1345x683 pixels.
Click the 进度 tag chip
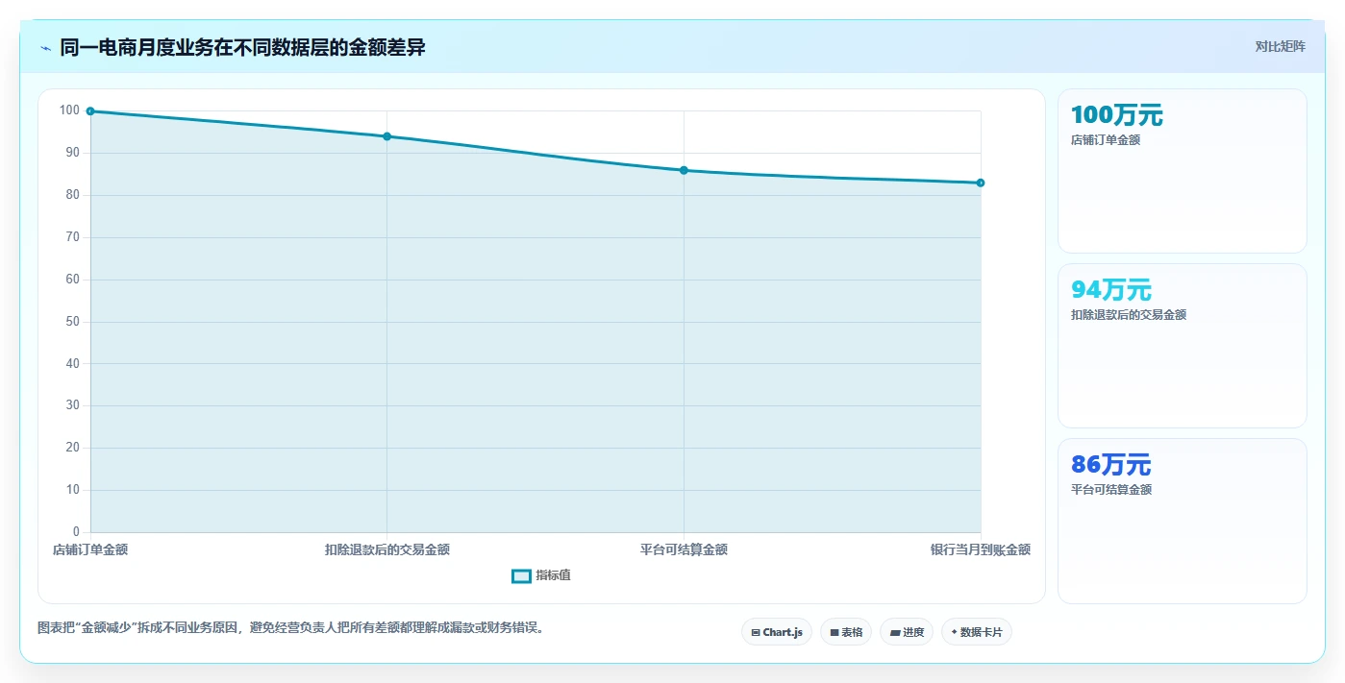pyautogui.click(x=907, y=632)
